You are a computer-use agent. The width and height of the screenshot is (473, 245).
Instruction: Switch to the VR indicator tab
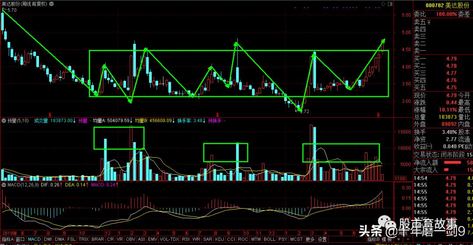click(x=120, y=239)
